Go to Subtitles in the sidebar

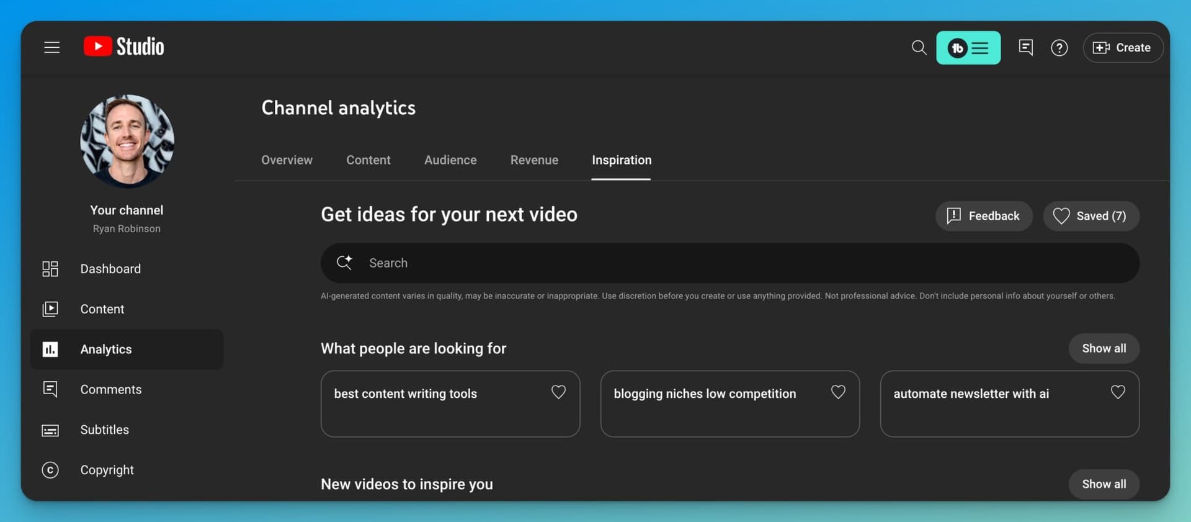[x=104, y=430]
